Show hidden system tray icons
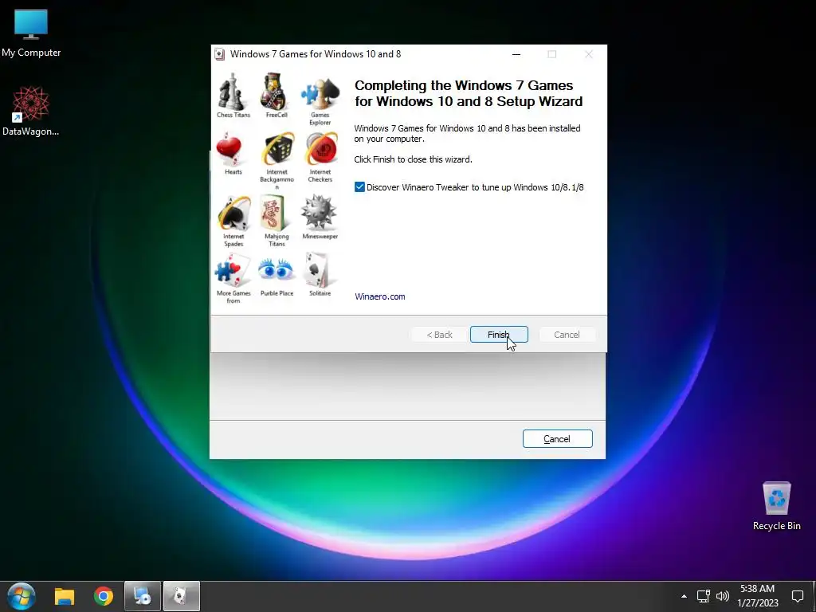The image size is (816, 612). click(x=684, y=596)
